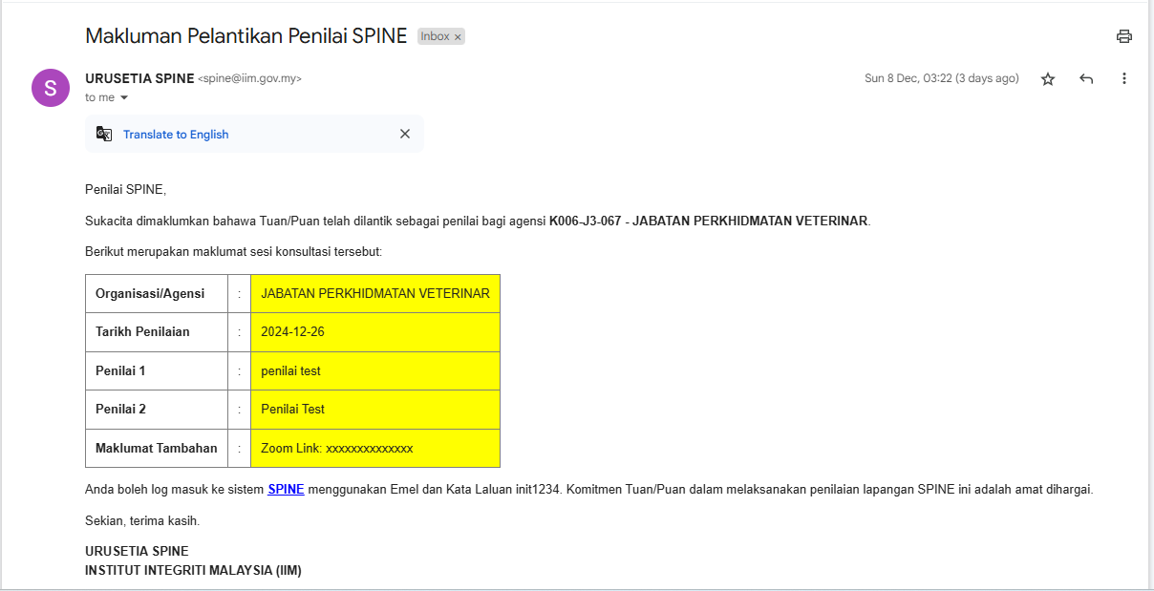Dismiss the translation bar with X
The image size is (1154, 591).
[x=405, y=134]
